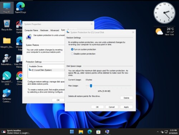Open the Recycle Bin icon
Viewport: 179px width, 135px height.
(x=7, y=25)
